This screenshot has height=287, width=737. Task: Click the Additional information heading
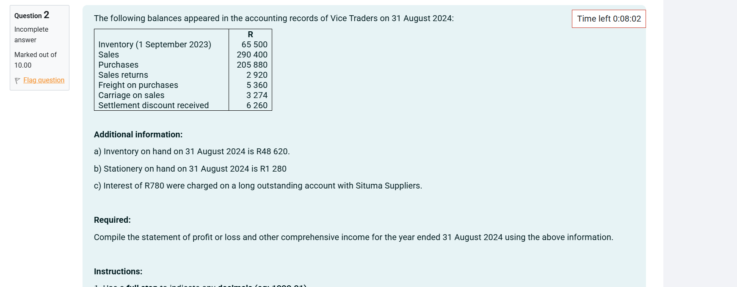coord(138,134)
